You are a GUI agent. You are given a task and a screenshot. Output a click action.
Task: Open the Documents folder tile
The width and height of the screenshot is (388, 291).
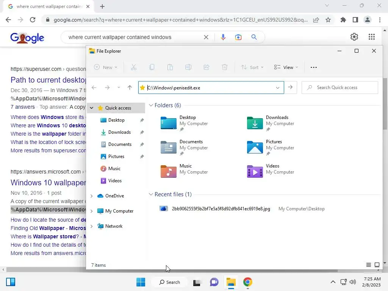tap(185, 147)
